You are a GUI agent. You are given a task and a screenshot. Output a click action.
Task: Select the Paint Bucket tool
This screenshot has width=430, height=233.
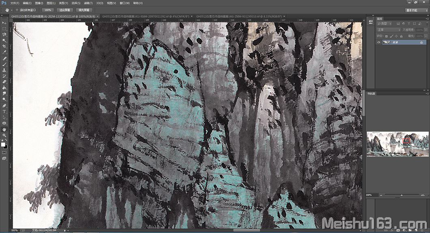coord(4,88)
